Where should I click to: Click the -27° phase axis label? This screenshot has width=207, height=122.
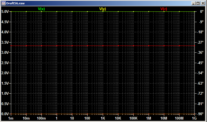(200, 42)
